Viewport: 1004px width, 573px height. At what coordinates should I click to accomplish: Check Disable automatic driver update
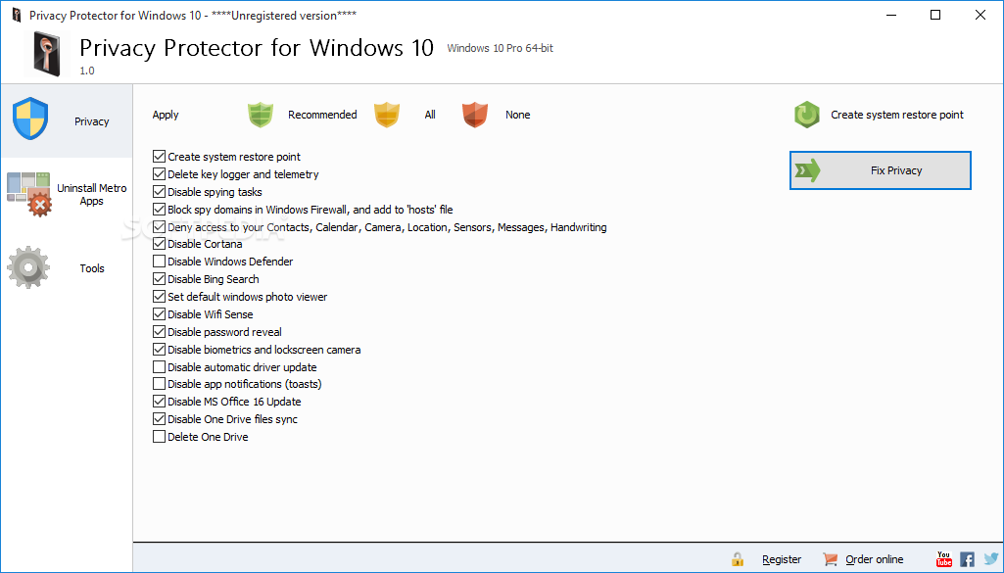[x=159, y=367]
